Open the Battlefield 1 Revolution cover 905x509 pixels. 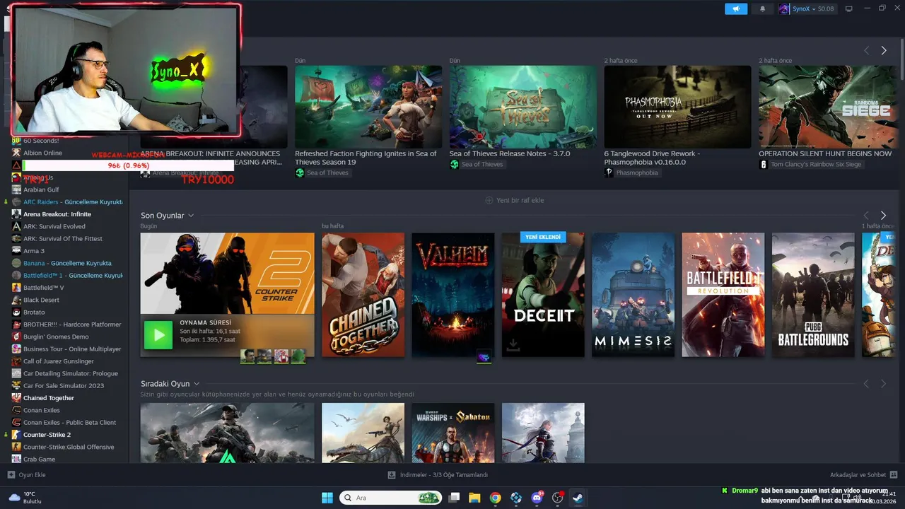pos(723,295)
